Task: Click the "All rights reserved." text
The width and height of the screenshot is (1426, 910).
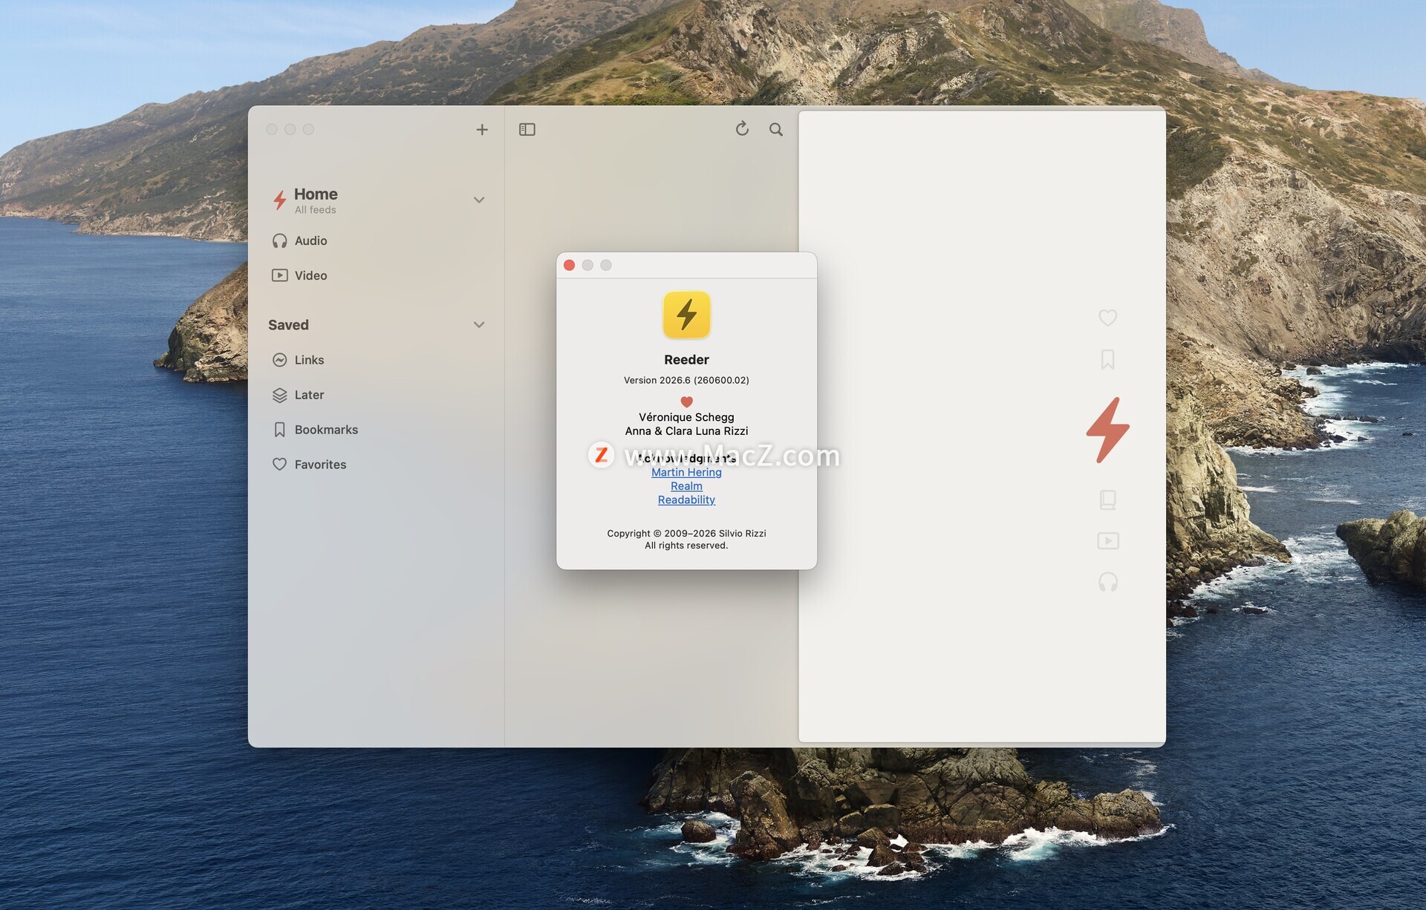Action: pos(686,546)
